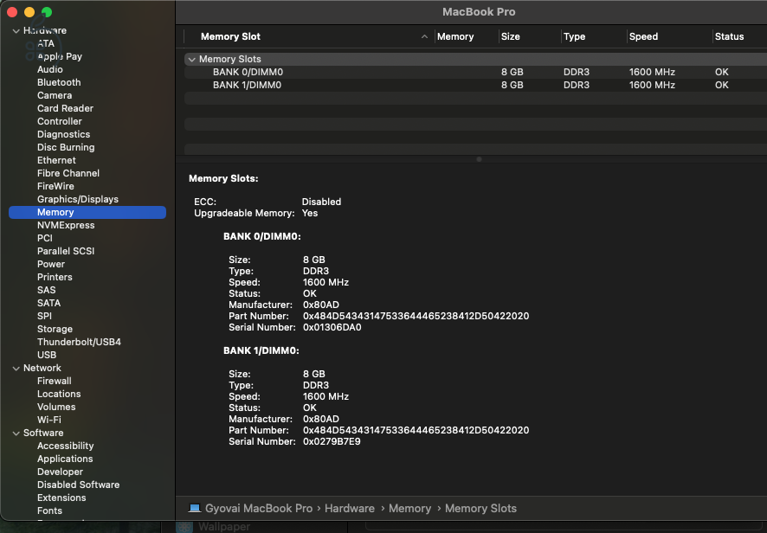This screenshot has height=533, width=767.
Task: Select Diagnostics in sidebar
Action: [x=63, y=134]
